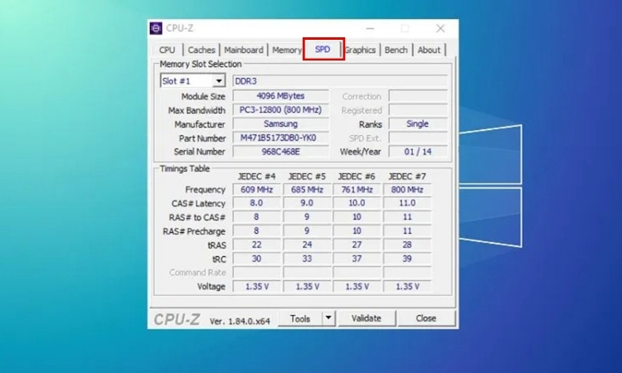Minimize the CPU-Z window
The width and height of the screenshot is (622, 373).
372,28
